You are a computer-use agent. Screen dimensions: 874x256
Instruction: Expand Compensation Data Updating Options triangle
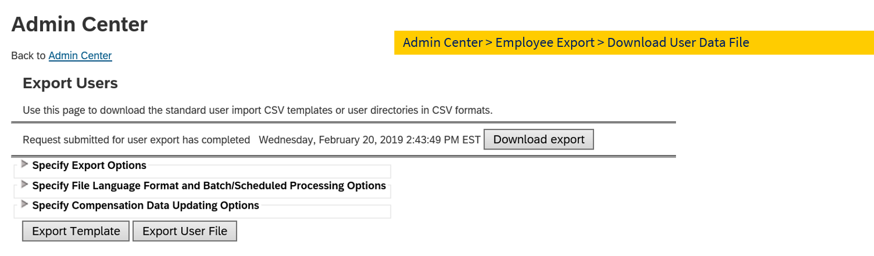coord(25,205)
